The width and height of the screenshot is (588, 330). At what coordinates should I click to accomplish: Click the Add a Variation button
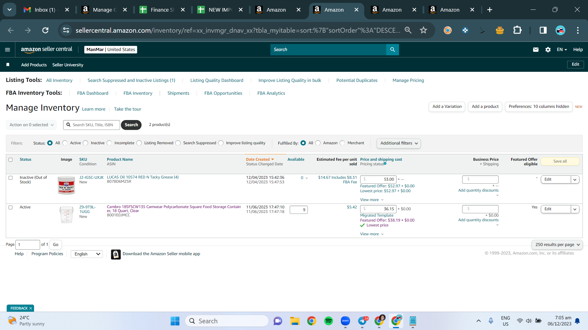pos(447,107)
